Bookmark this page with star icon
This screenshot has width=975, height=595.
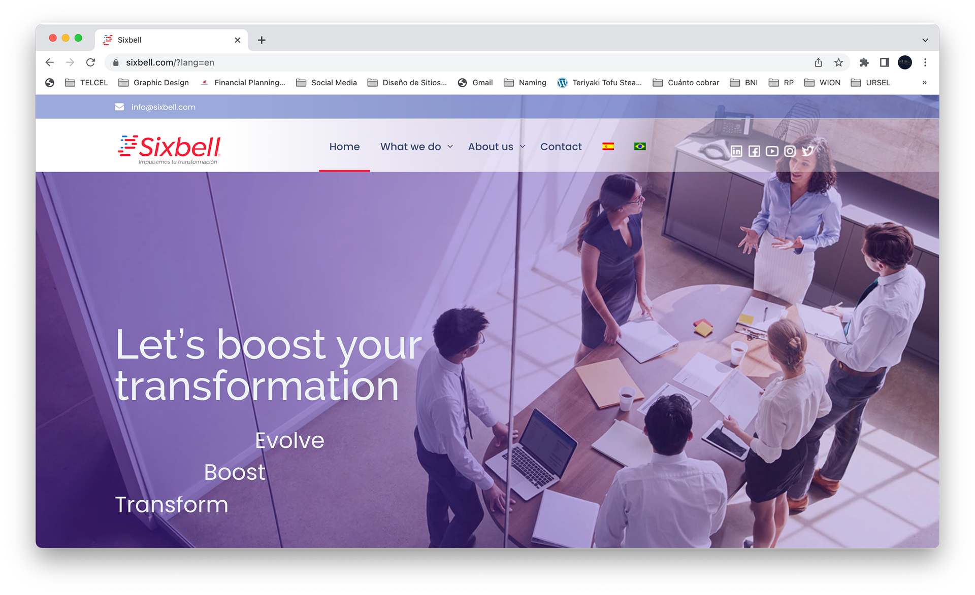point(838,62)
